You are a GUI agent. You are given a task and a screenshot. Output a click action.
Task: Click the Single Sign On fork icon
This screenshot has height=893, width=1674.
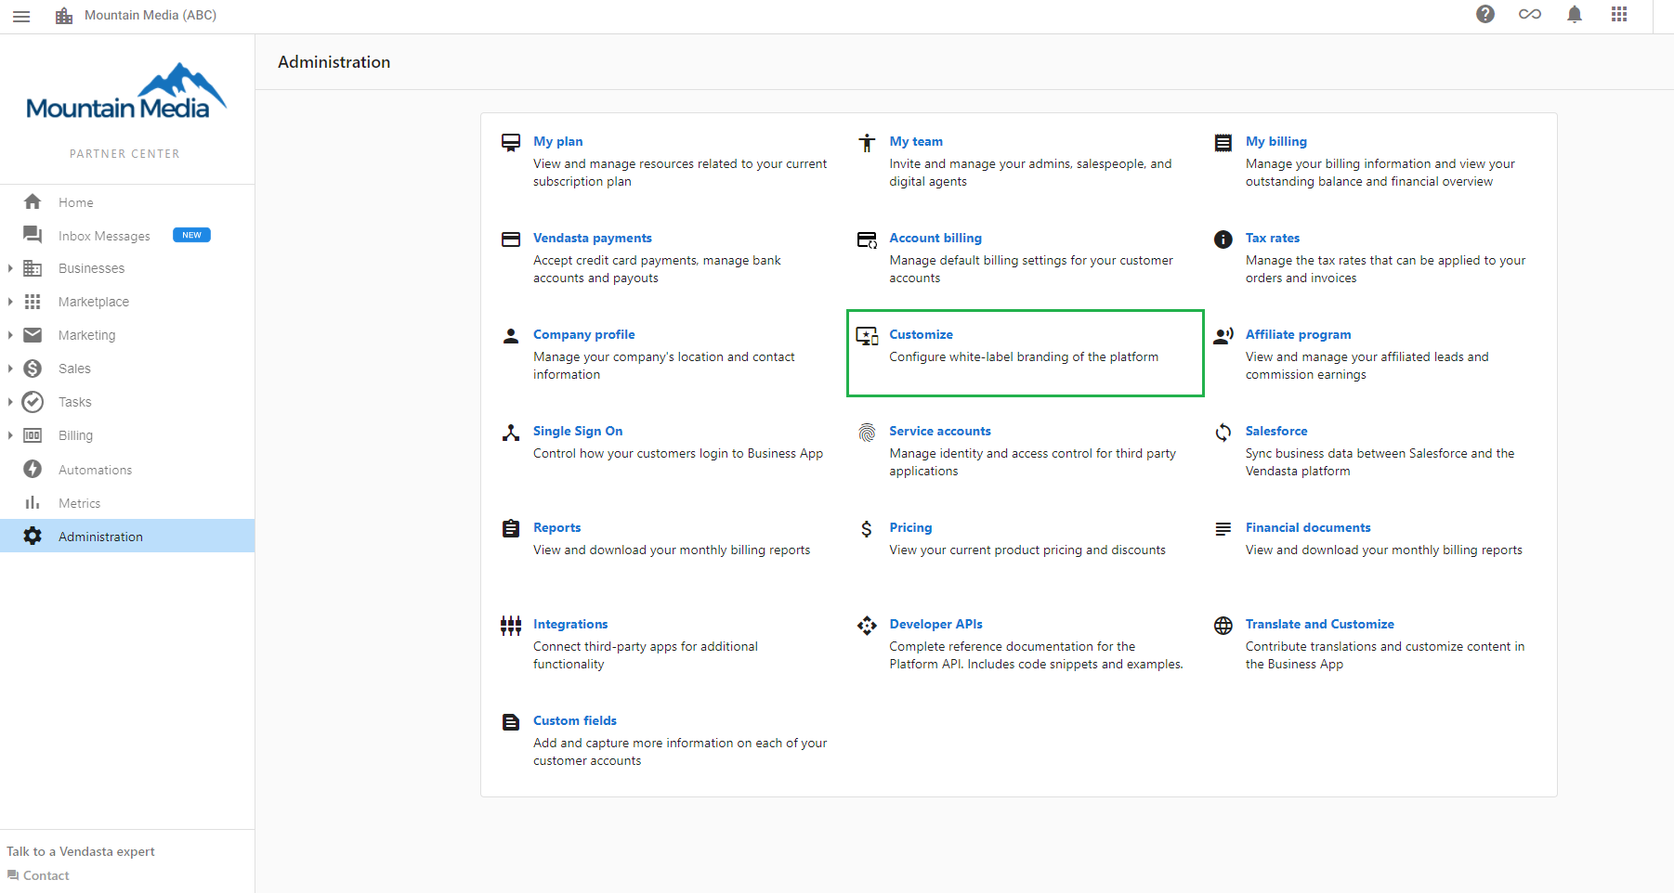click(511, 432)
